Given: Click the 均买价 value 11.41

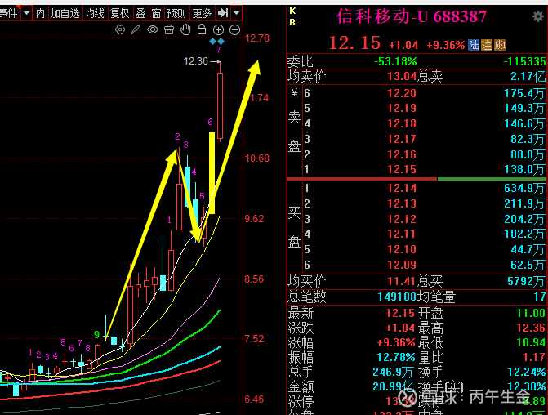Looking at the screenshot, I should pos(401,281).
